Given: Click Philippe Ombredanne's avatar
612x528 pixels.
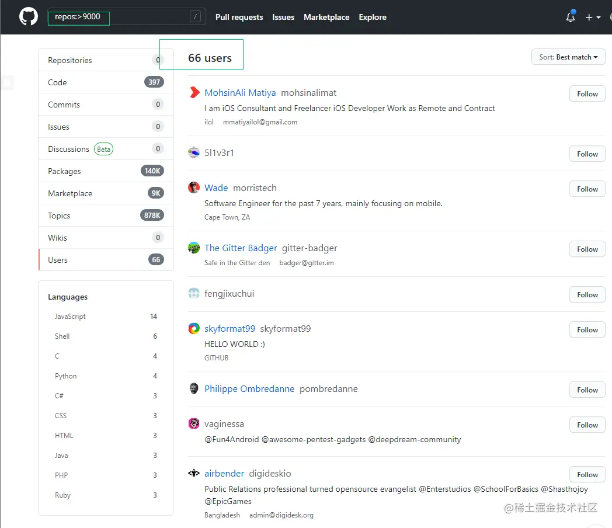Looking at the screenshot, I should pos(194,388).
